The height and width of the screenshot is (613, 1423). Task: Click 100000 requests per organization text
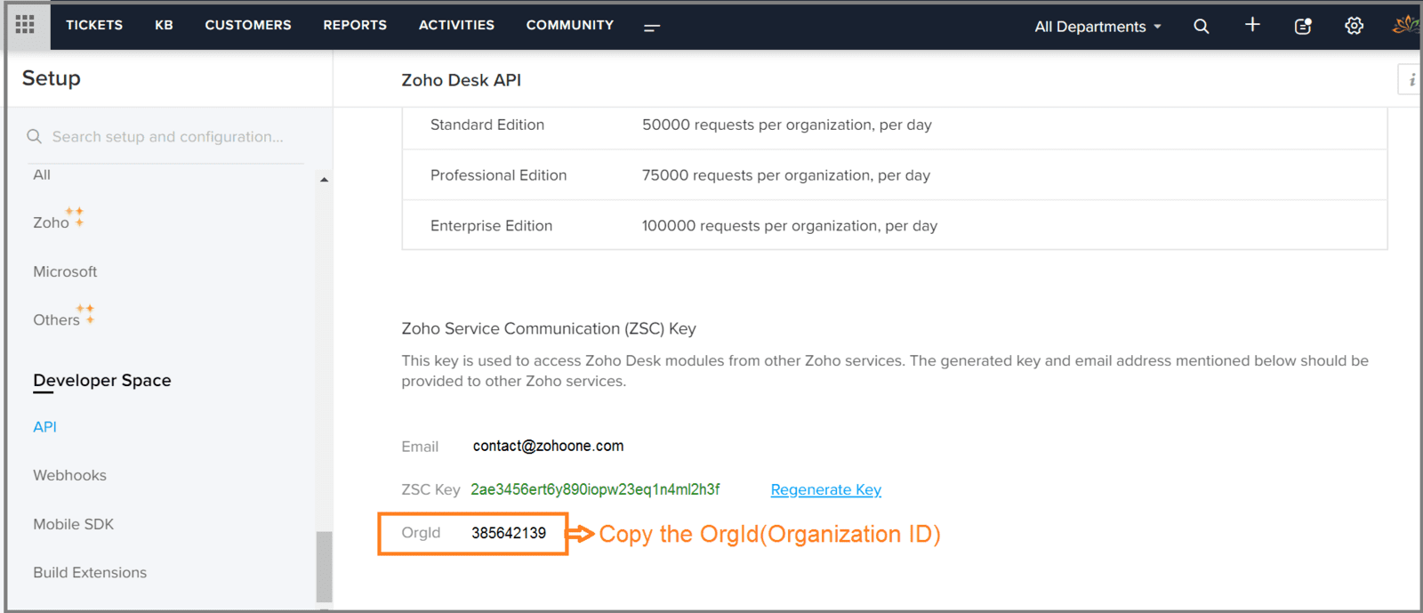tap(790, 226)
